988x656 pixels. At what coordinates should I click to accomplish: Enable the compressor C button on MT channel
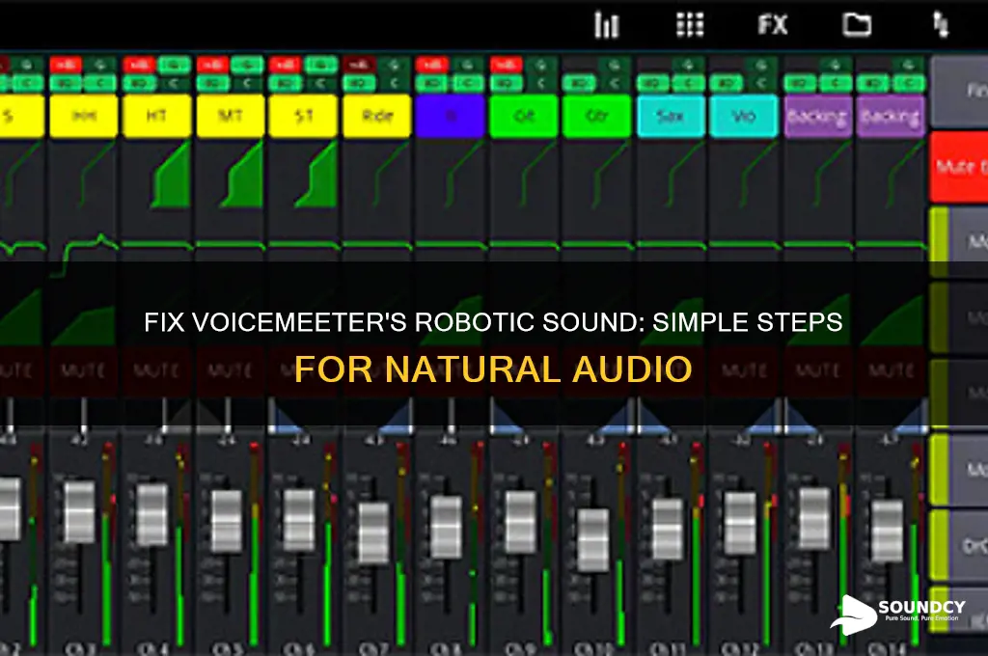point(247,83)
